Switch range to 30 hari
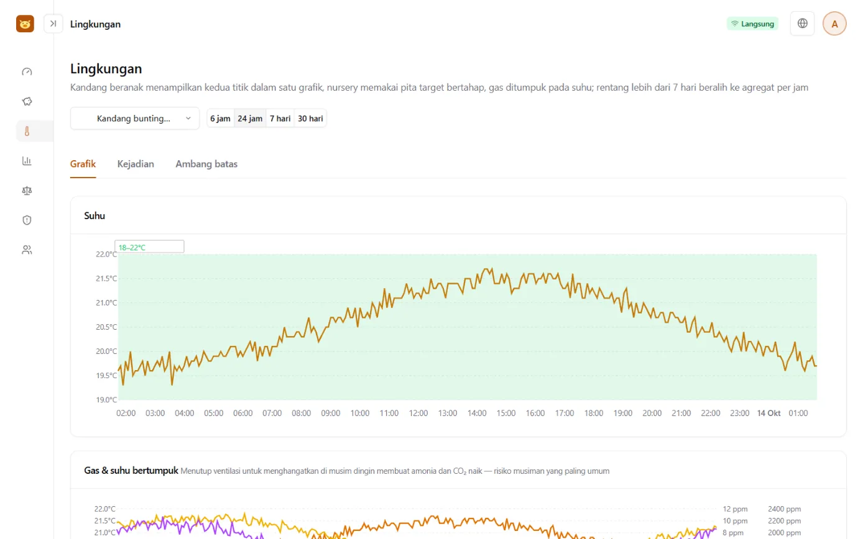 coord(310,118)
